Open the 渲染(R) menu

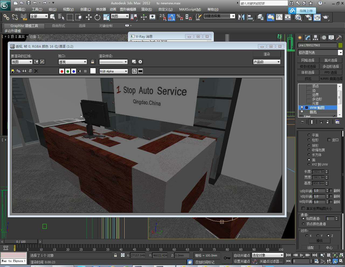[146, 9]
